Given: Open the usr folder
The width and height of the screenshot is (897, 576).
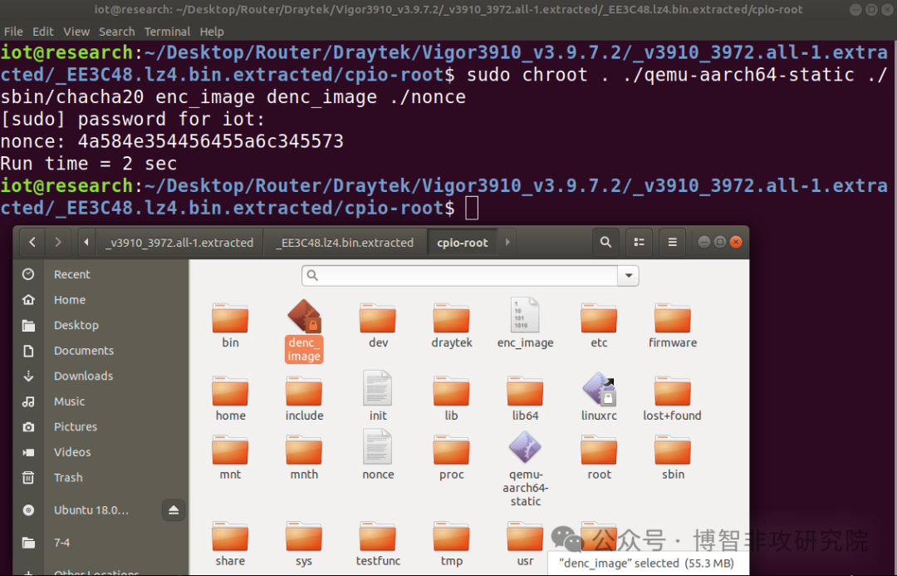Looking at the screenshot, I should 525,537.
